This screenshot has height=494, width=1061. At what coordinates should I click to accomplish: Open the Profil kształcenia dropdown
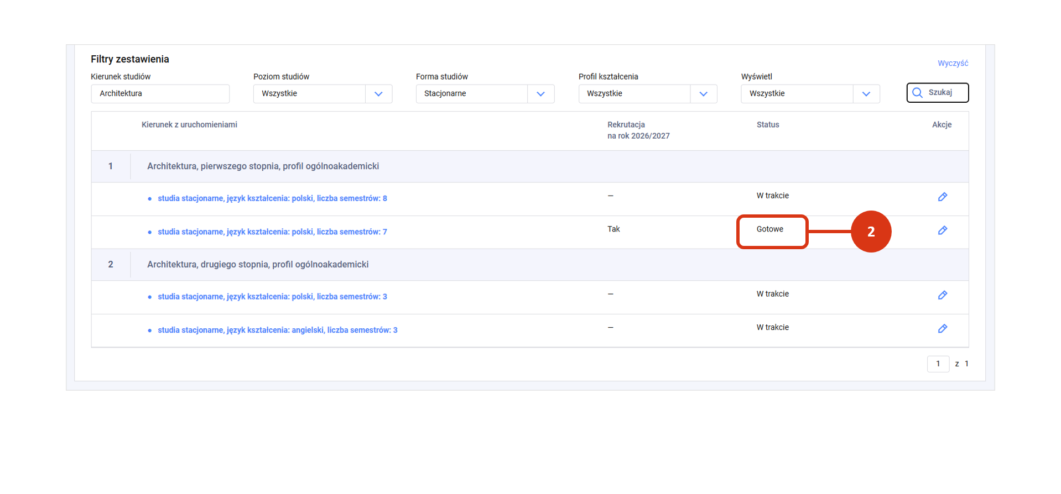point(703,94)
